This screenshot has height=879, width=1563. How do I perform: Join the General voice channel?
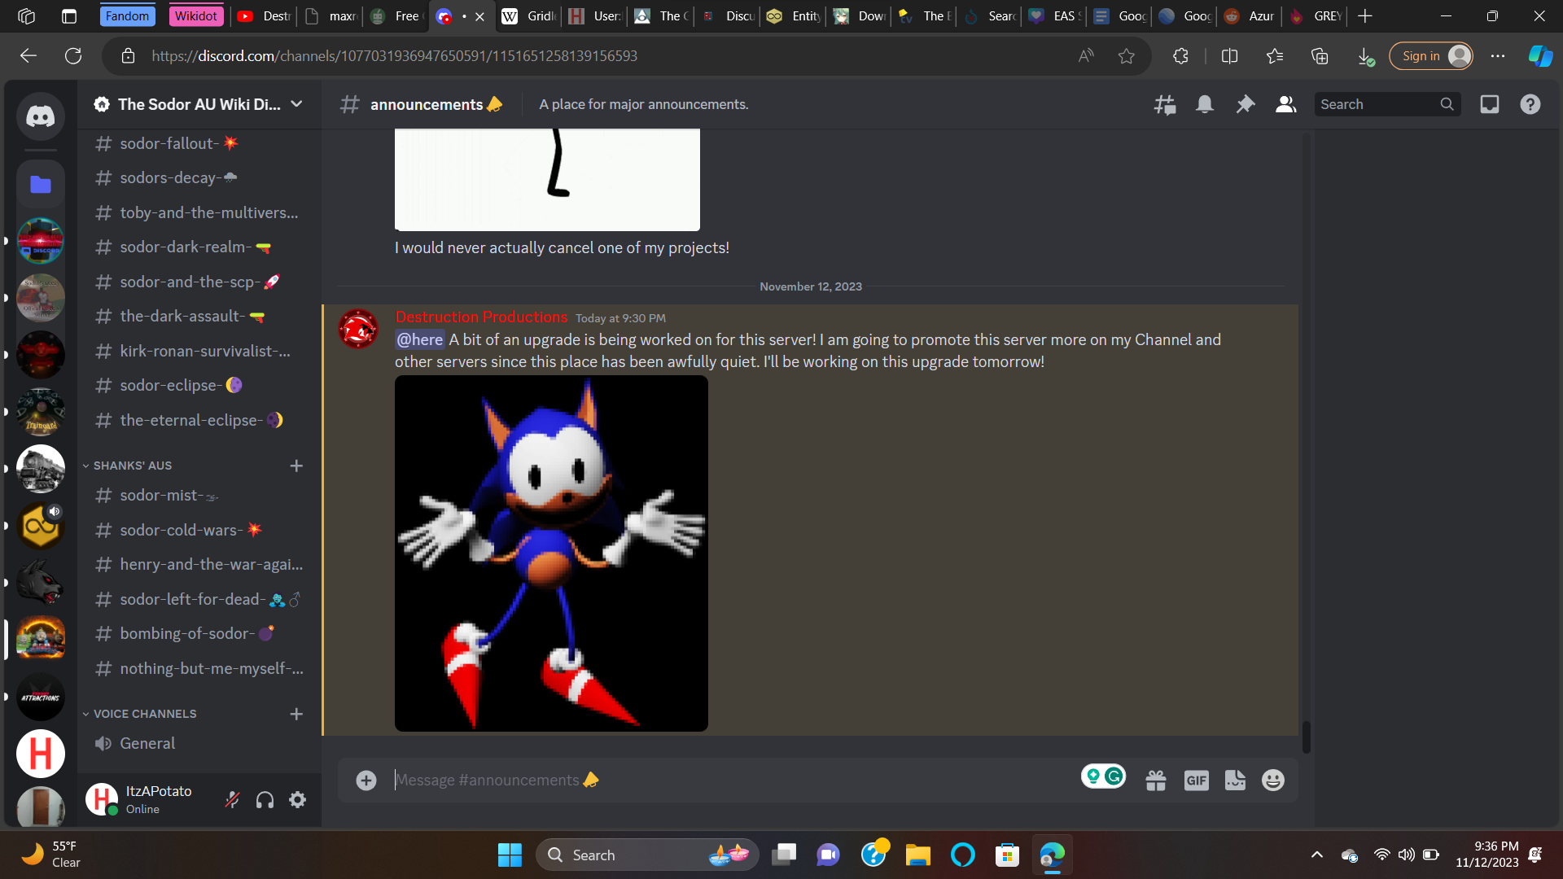click(199, 743)
